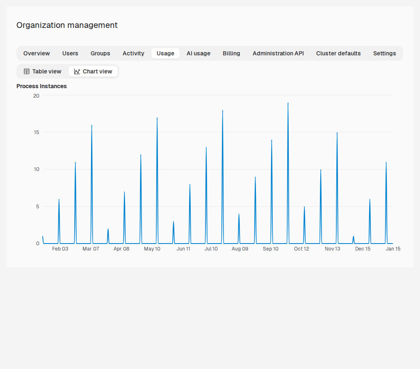Screen dimensions: 420x369
Task: Switch to the Users tab
Action: [x=70, y=53]
